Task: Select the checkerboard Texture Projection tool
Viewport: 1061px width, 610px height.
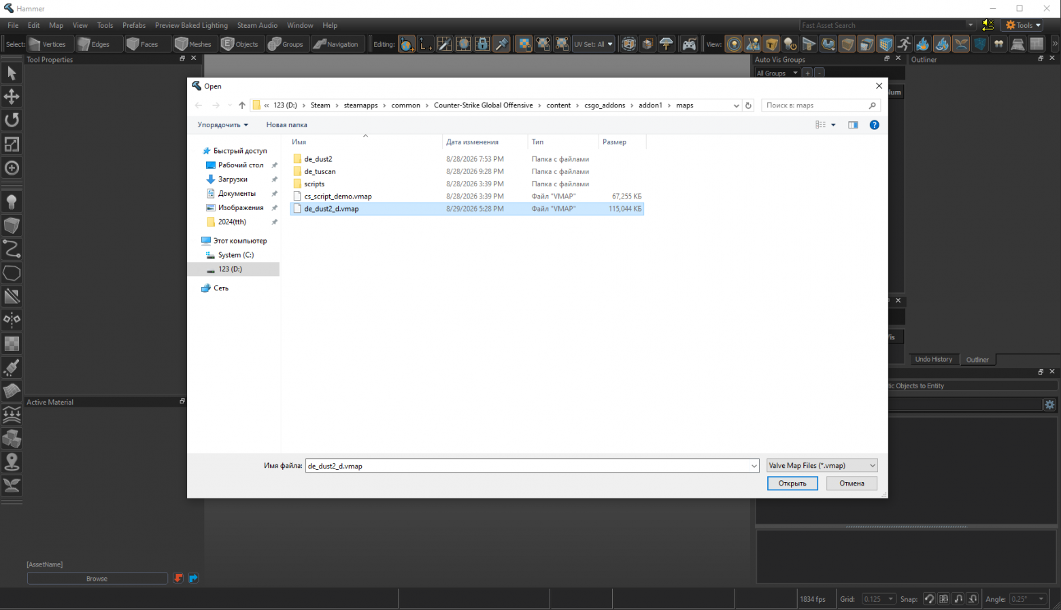Action: pyautogui.click(x=12, y=344)
